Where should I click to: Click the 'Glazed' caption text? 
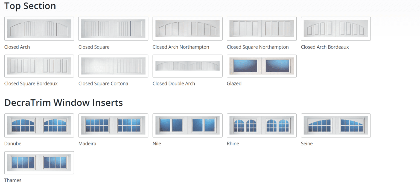coord(234,84)
